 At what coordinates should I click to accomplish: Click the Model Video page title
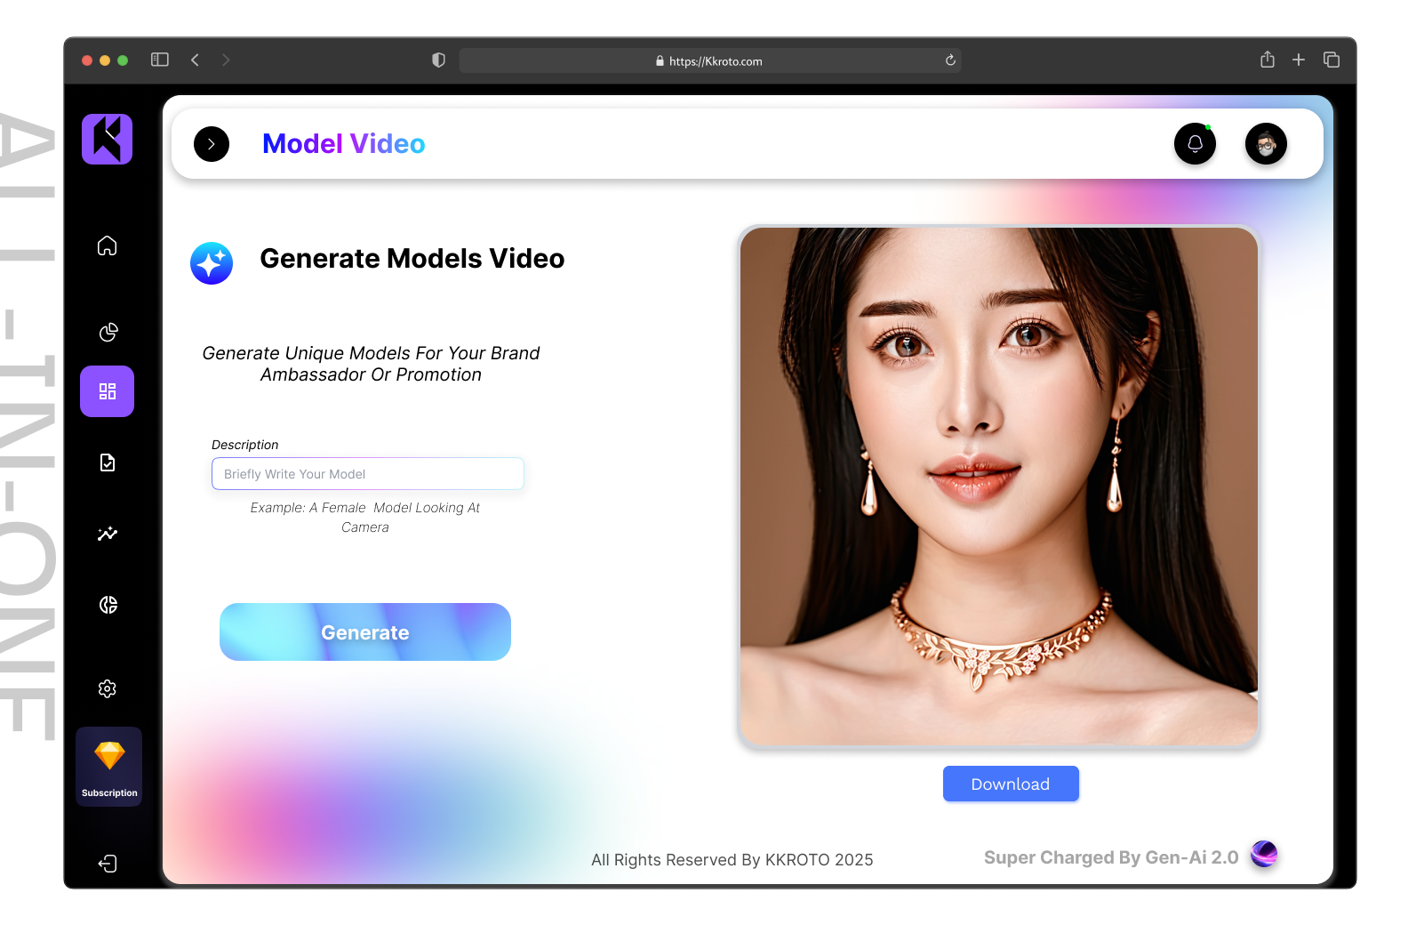click(344, 144)
